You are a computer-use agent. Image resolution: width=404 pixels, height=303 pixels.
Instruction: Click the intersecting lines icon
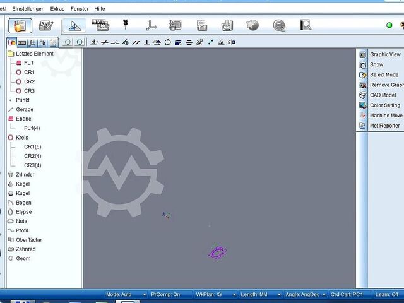pos(104,42)
